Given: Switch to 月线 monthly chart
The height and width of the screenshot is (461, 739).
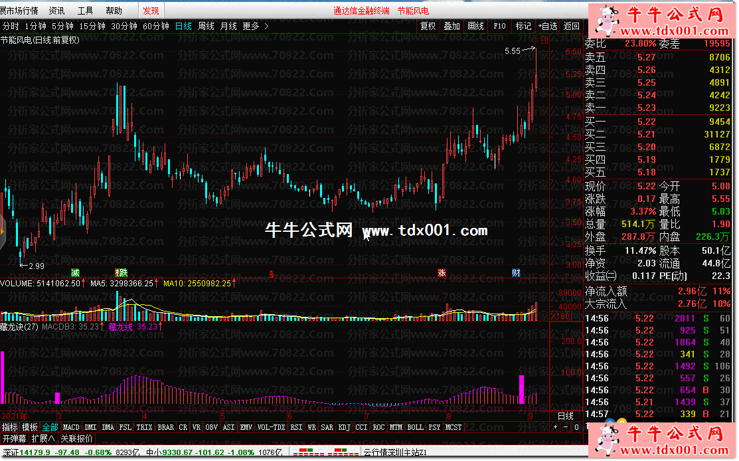Looking at the screenshot, I should [228, 27].
